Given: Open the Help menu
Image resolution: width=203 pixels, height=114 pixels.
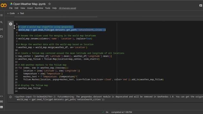Looking at the screenshot, I should point(54,8).
